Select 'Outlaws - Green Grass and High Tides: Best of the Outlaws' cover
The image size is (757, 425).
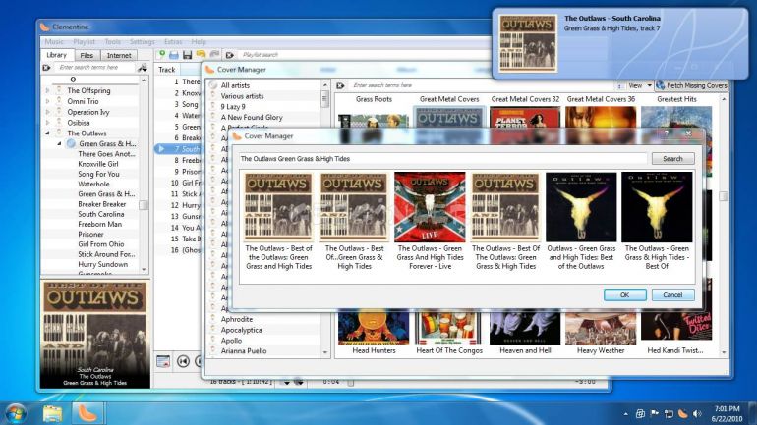[581, 221]
